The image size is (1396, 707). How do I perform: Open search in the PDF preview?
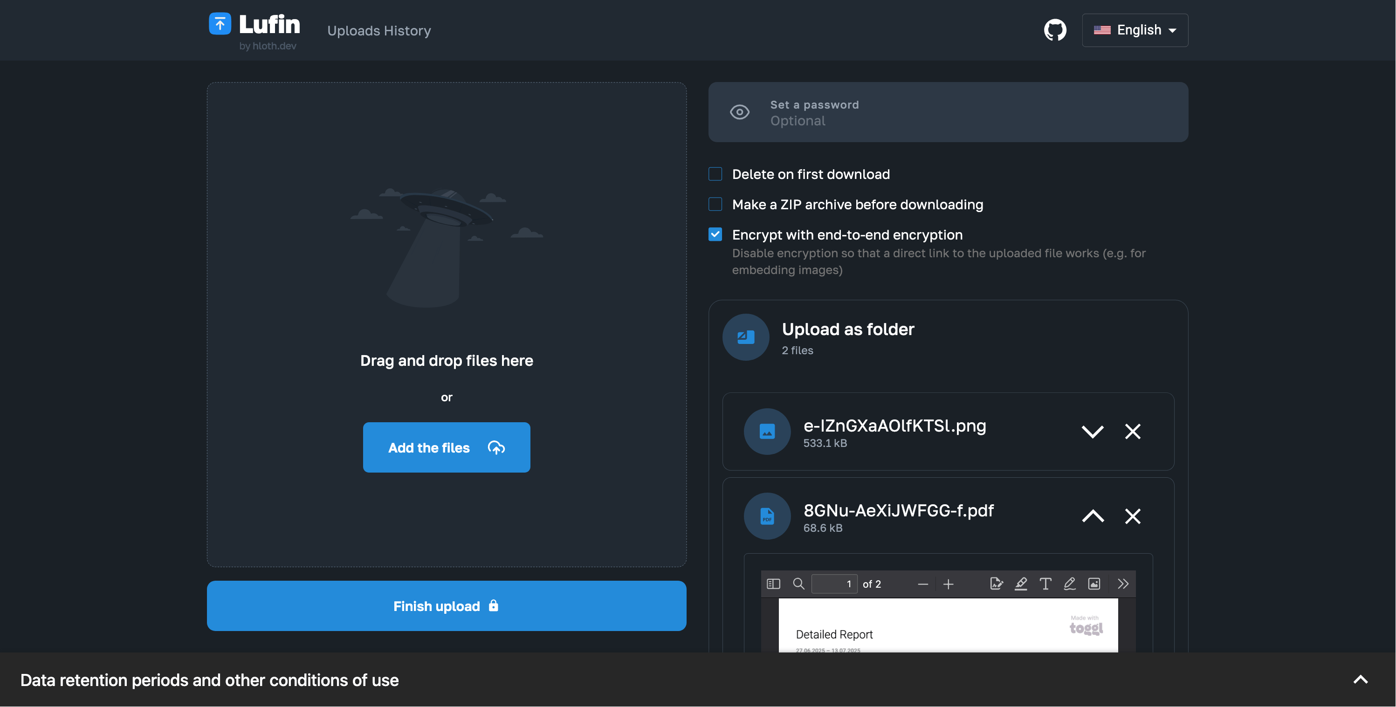coord(798,583)
